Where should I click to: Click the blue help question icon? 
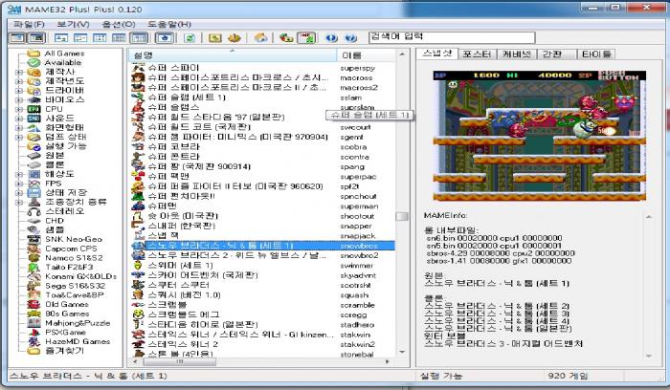click(351, 38)
